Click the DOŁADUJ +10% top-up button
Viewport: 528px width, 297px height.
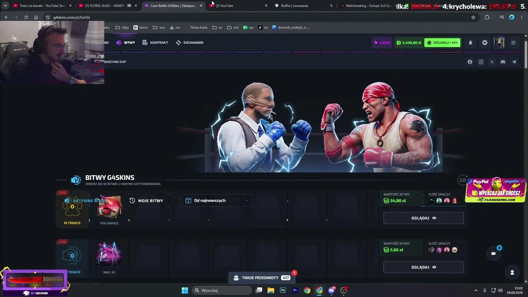[442, 42]
